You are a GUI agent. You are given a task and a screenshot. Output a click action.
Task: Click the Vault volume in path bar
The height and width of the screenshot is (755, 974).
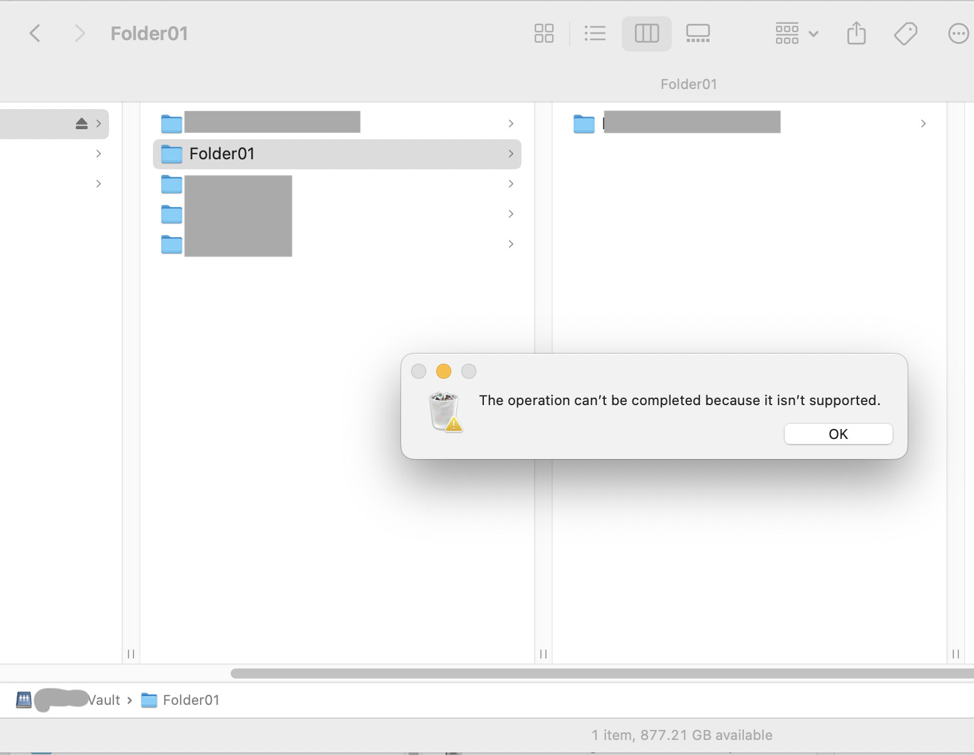[x=69, y=700]
